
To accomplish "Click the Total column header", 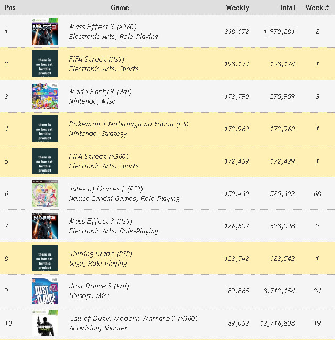I will [287, 7].
